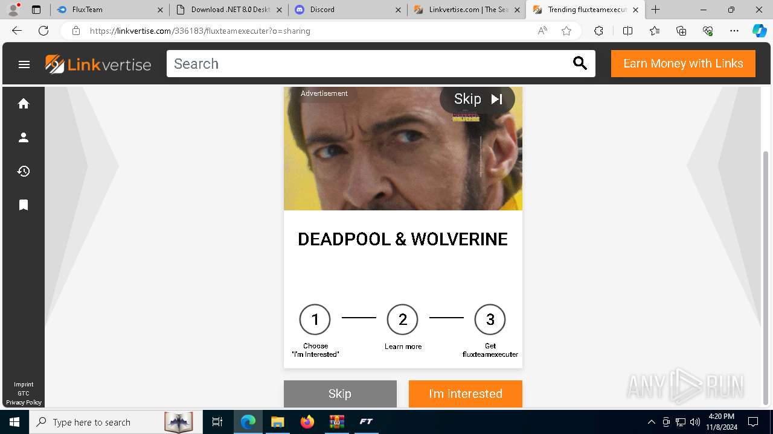Screen dimensions: 773x434
Task: Open the volume control in tray
Action: [694, 422]
